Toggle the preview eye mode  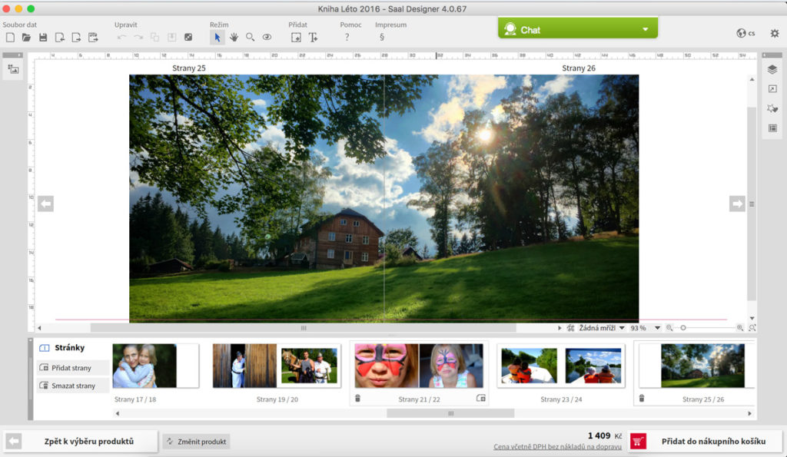coord(267,37)
